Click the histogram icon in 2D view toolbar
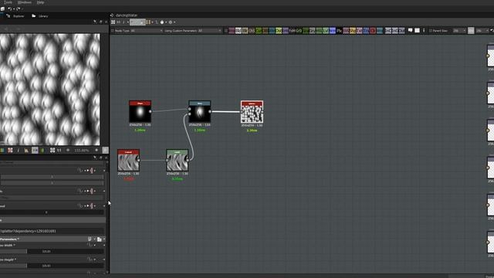 tap(26, 151)
